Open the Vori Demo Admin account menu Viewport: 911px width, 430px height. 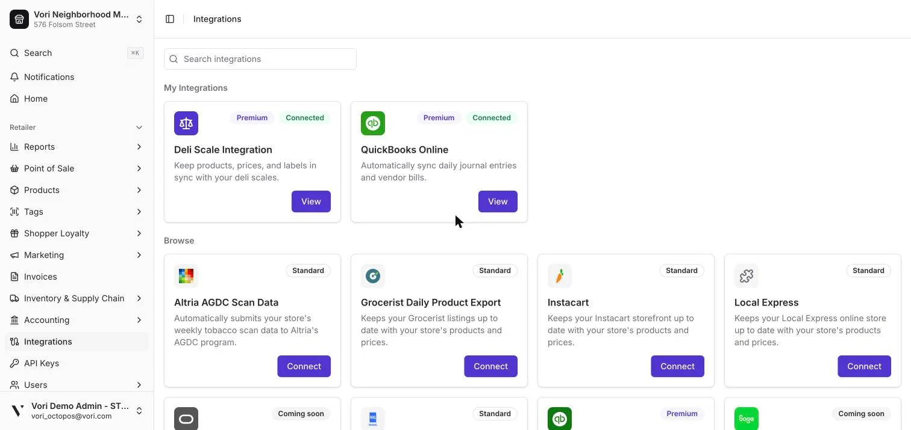click(77, 411)
